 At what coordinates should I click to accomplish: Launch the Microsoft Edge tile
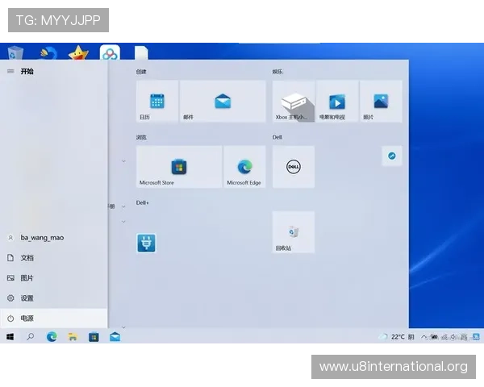(244, 167)
